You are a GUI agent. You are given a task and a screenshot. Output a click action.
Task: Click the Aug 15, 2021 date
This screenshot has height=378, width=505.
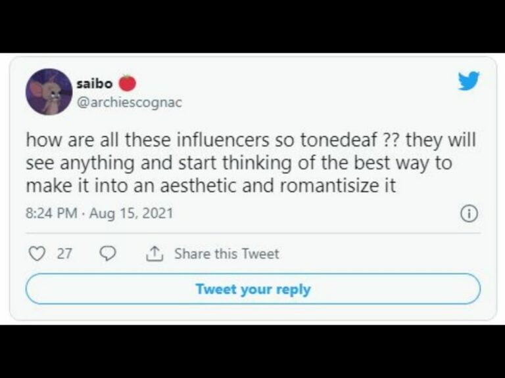[131, 214]
